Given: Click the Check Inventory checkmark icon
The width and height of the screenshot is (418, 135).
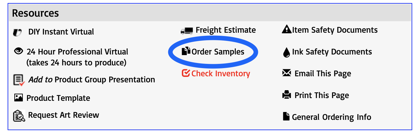Looking at the screenshot, I should click(186, 74).
